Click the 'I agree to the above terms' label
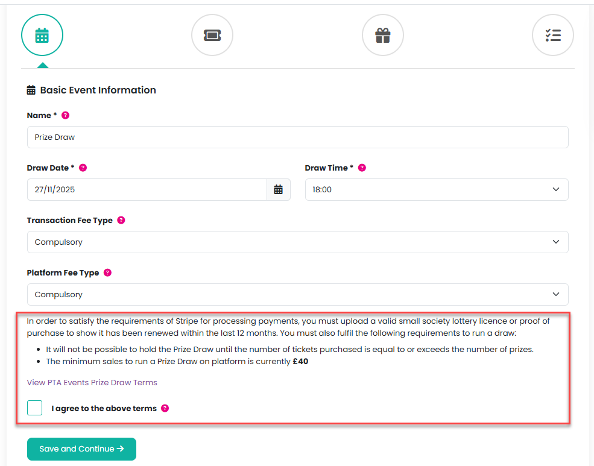The width and height of the screenshot is (594, 466). click(104, 409)
